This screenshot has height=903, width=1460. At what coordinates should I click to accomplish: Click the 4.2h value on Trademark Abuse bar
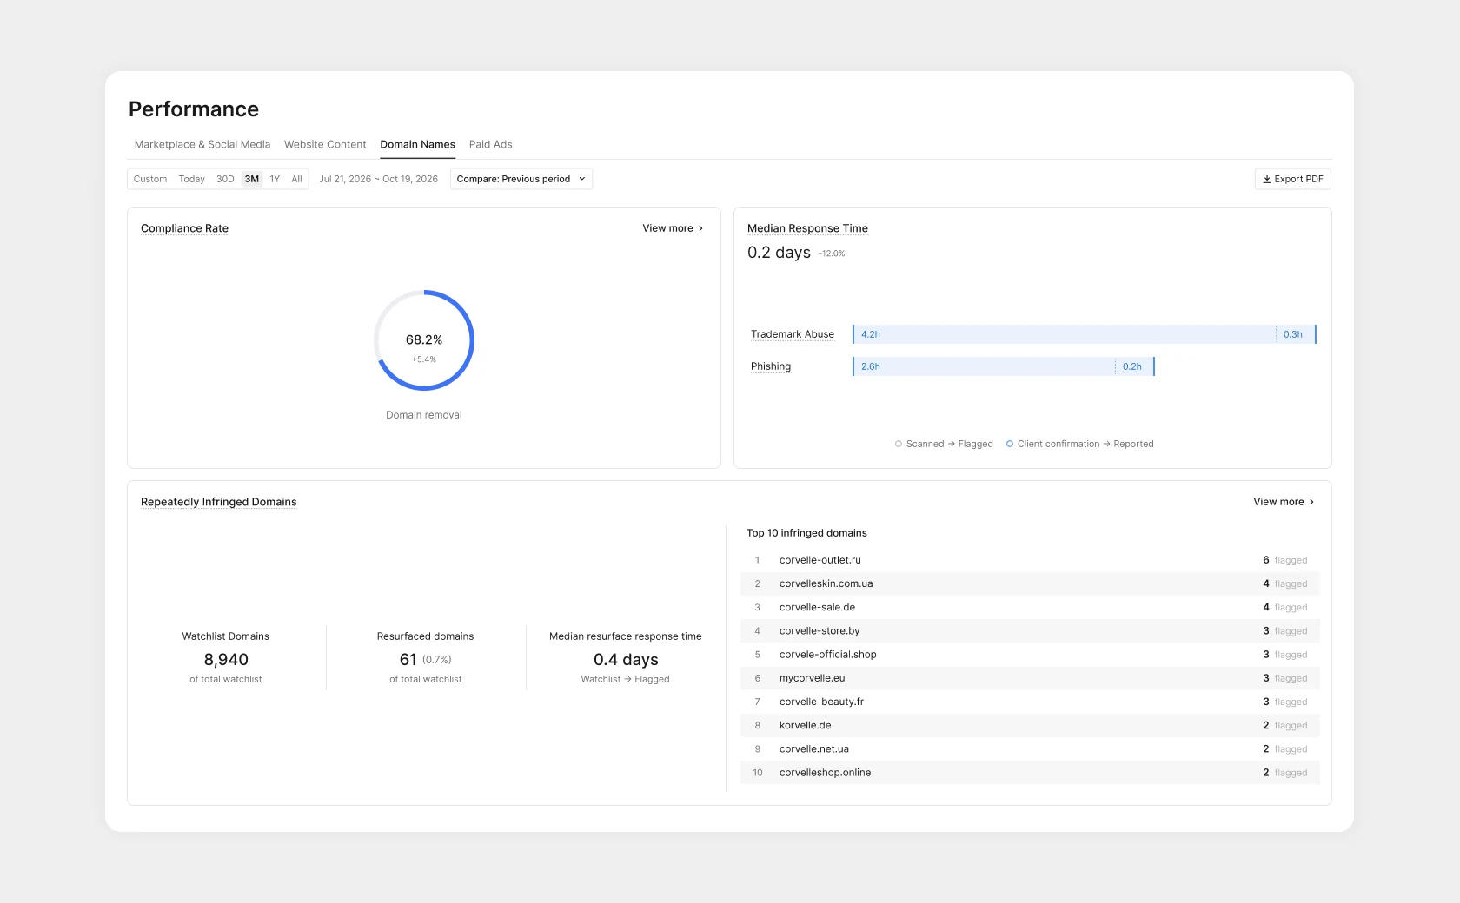[x=871, y=334]
